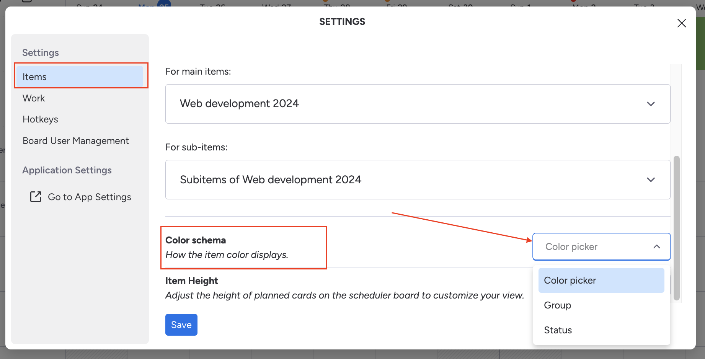Click the Color schema heading text
705x359 pixels.
coord(196,240)
